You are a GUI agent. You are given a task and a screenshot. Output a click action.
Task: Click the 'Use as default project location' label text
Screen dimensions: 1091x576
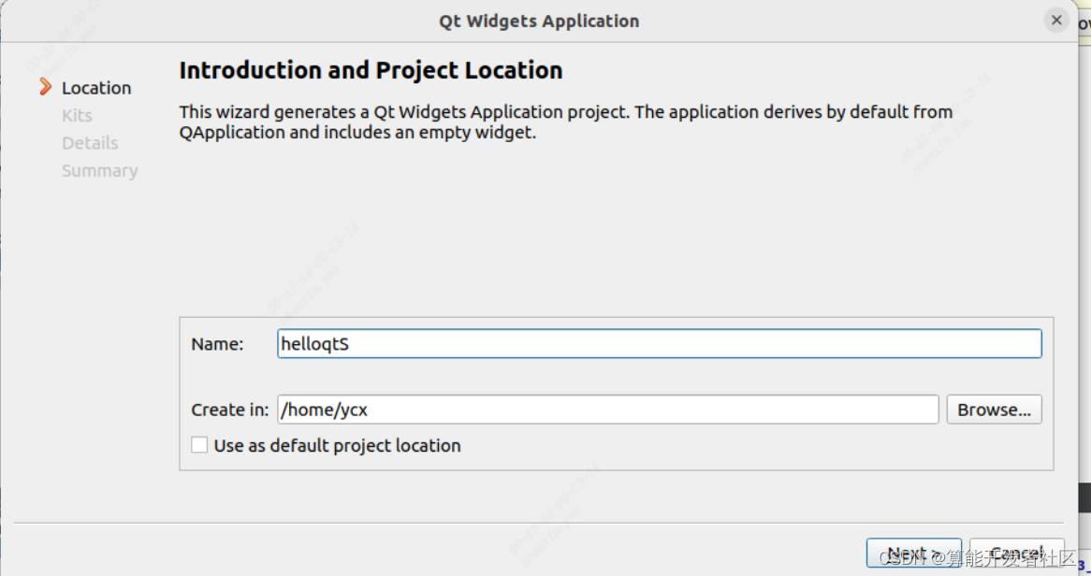337,446
